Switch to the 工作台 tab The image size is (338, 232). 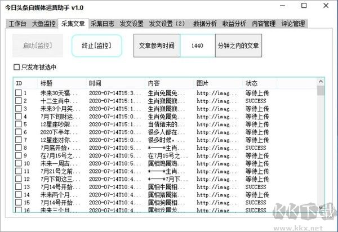point(17,24)
